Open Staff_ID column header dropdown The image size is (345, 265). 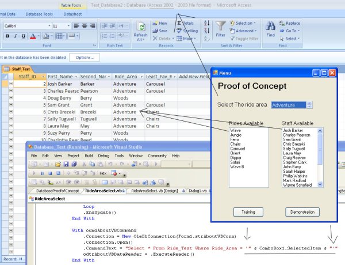[x=43, y=77]
